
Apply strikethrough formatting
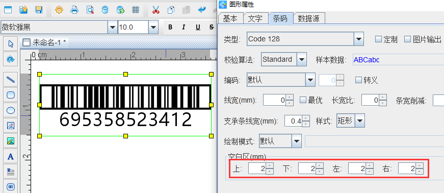coord(211,27)
